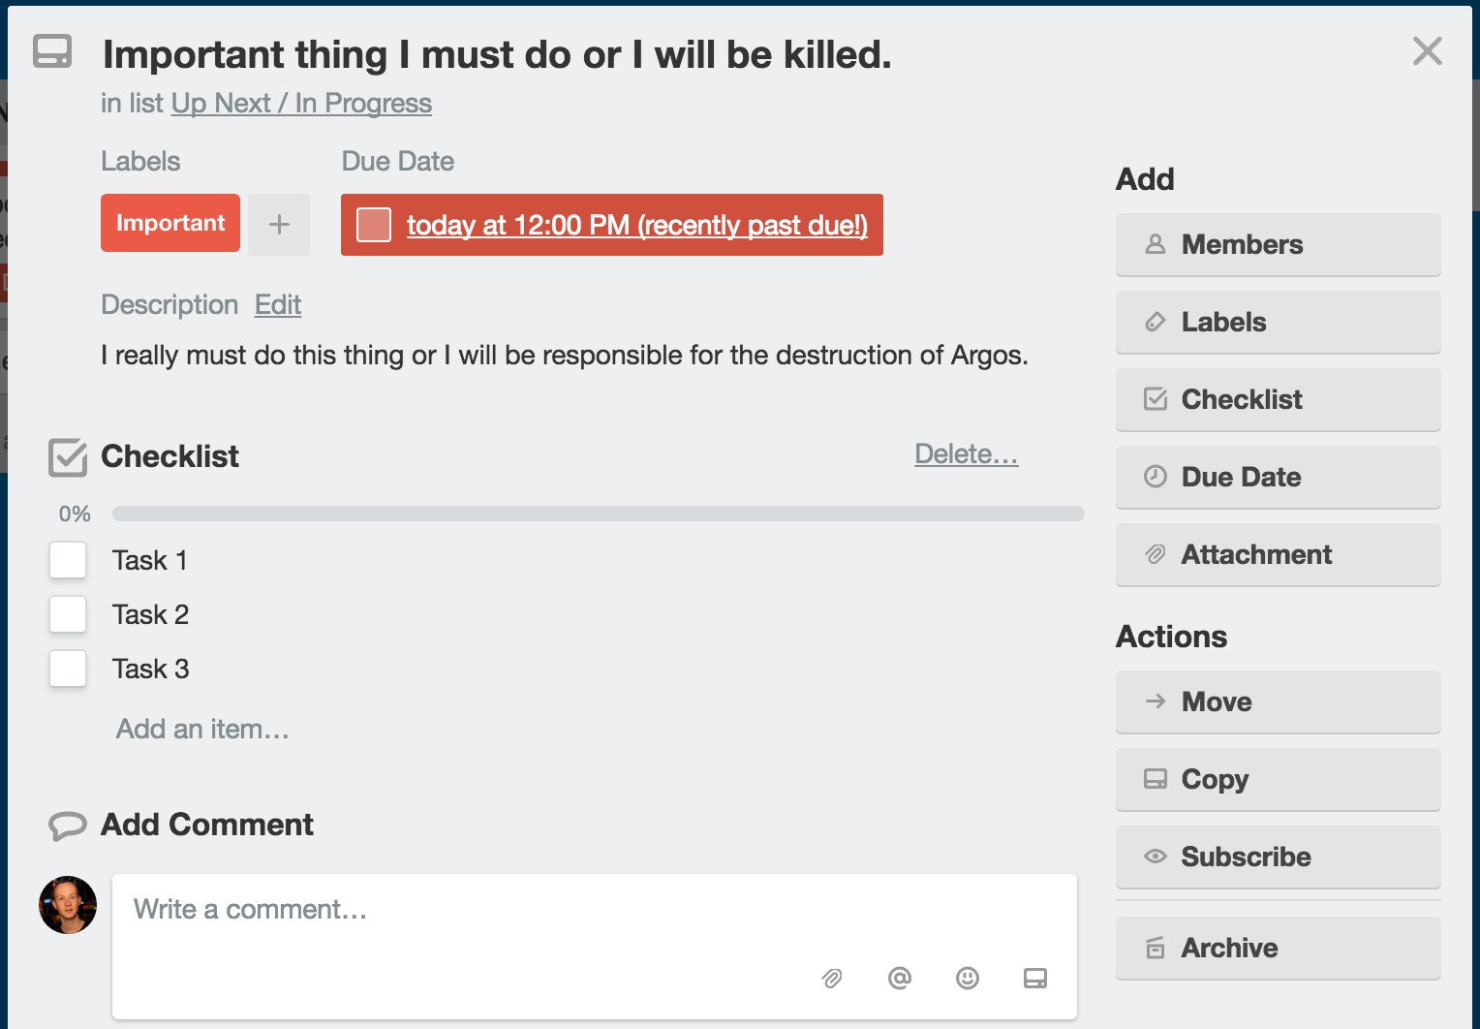Check the Task 1 checkbox
The height and width of the screenshot is (1029, 1480).
pos(68,560)
